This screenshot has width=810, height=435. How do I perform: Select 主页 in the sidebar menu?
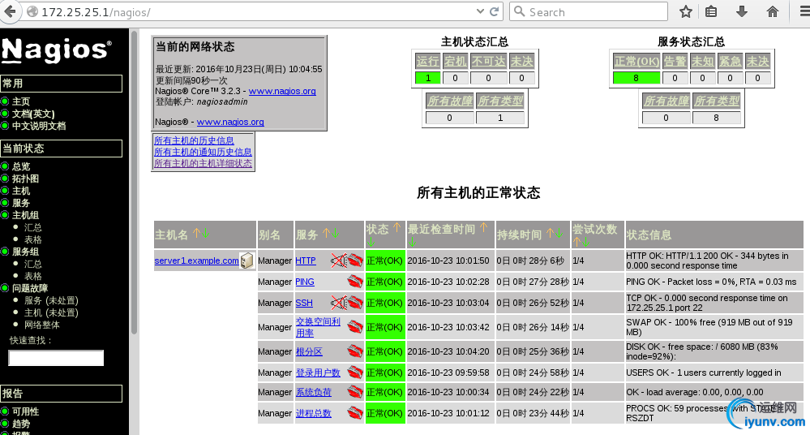pos(20,101)
